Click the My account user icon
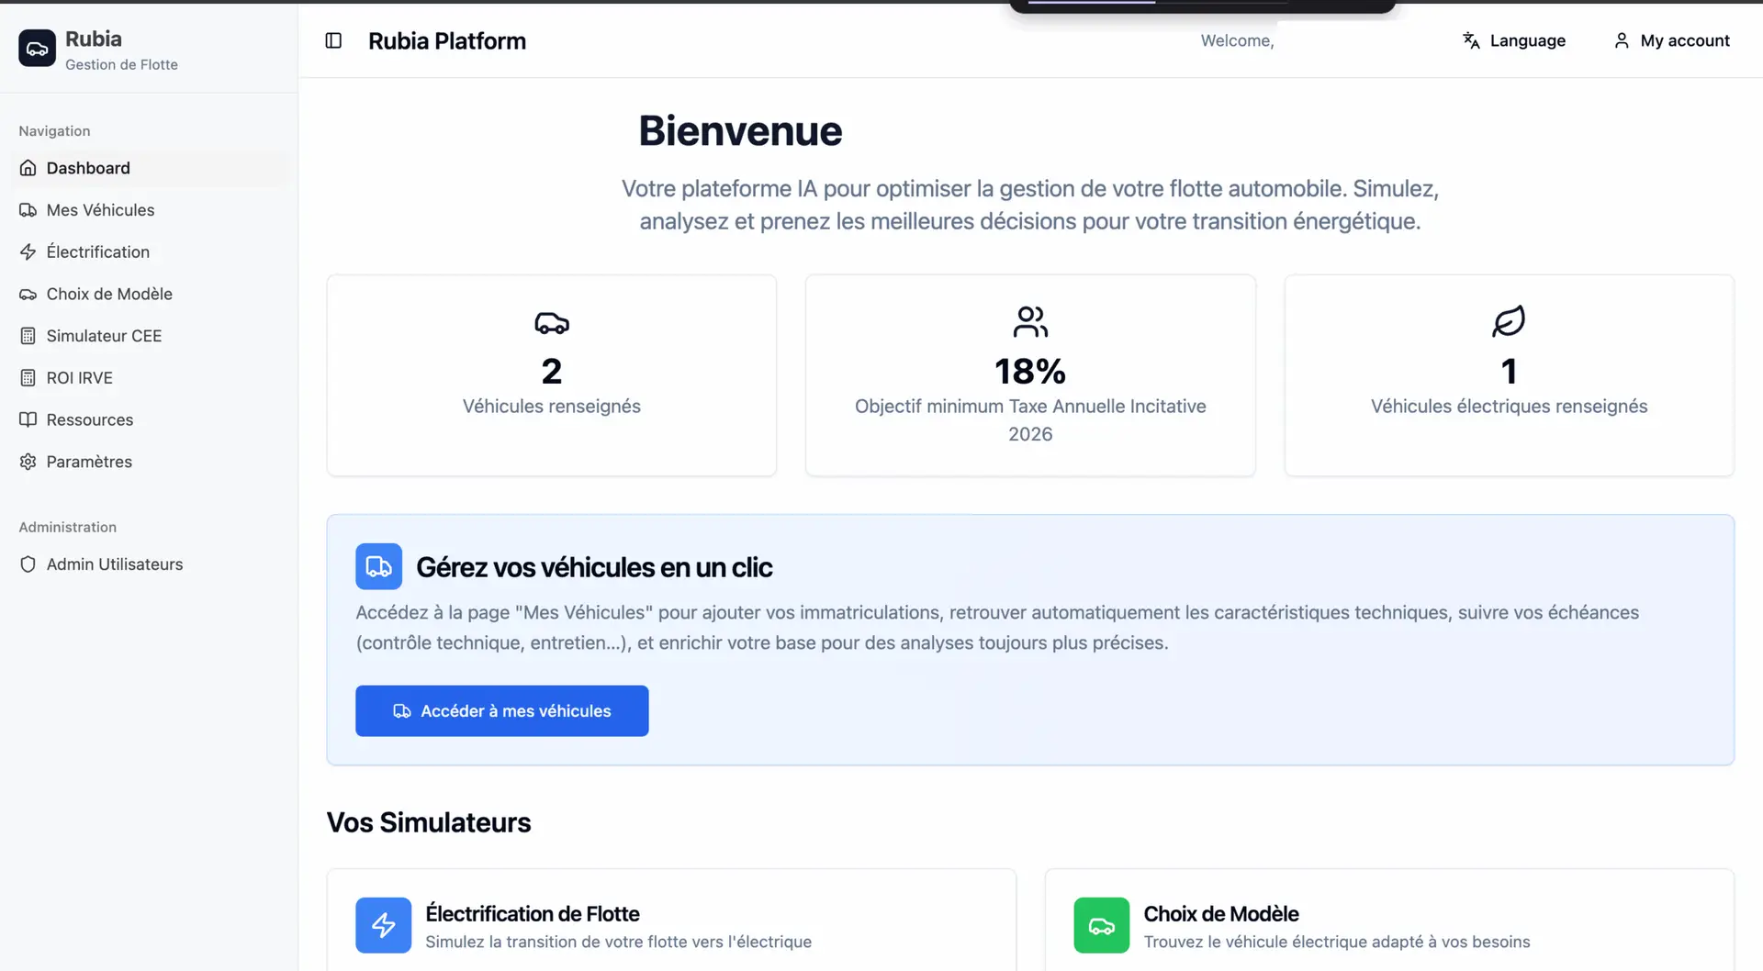Image resolution: width=1763 pixels, height=971 pixels. point(1622,40)
